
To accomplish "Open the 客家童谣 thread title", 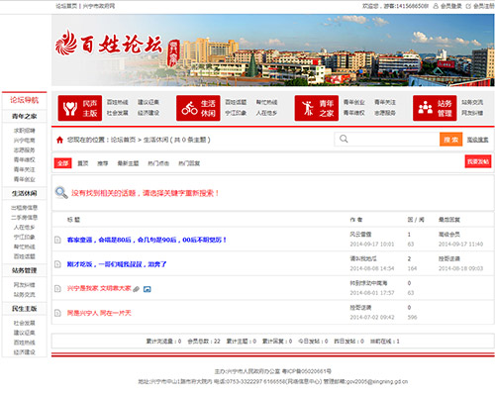I will [147, 240].
